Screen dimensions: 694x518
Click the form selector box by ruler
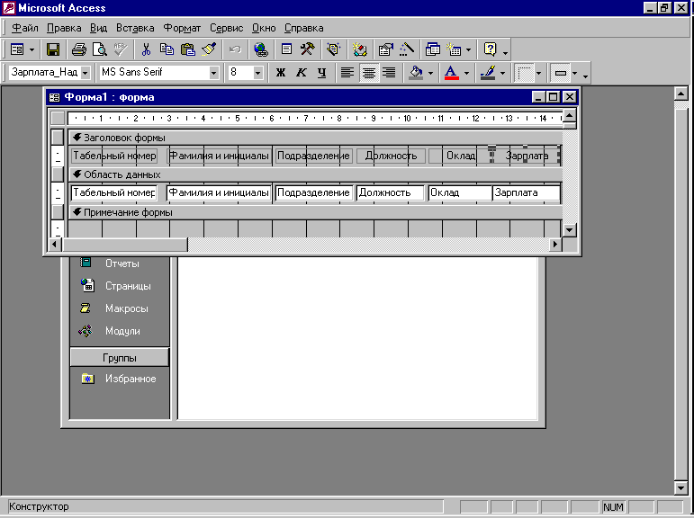pyautogui.click(x=58, y=118)
